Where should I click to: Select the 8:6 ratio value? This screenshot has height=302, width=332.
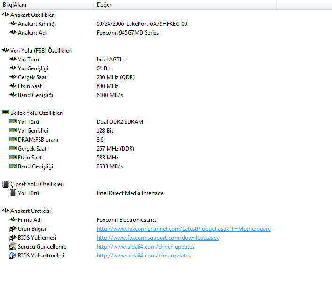tap(100, 140)
